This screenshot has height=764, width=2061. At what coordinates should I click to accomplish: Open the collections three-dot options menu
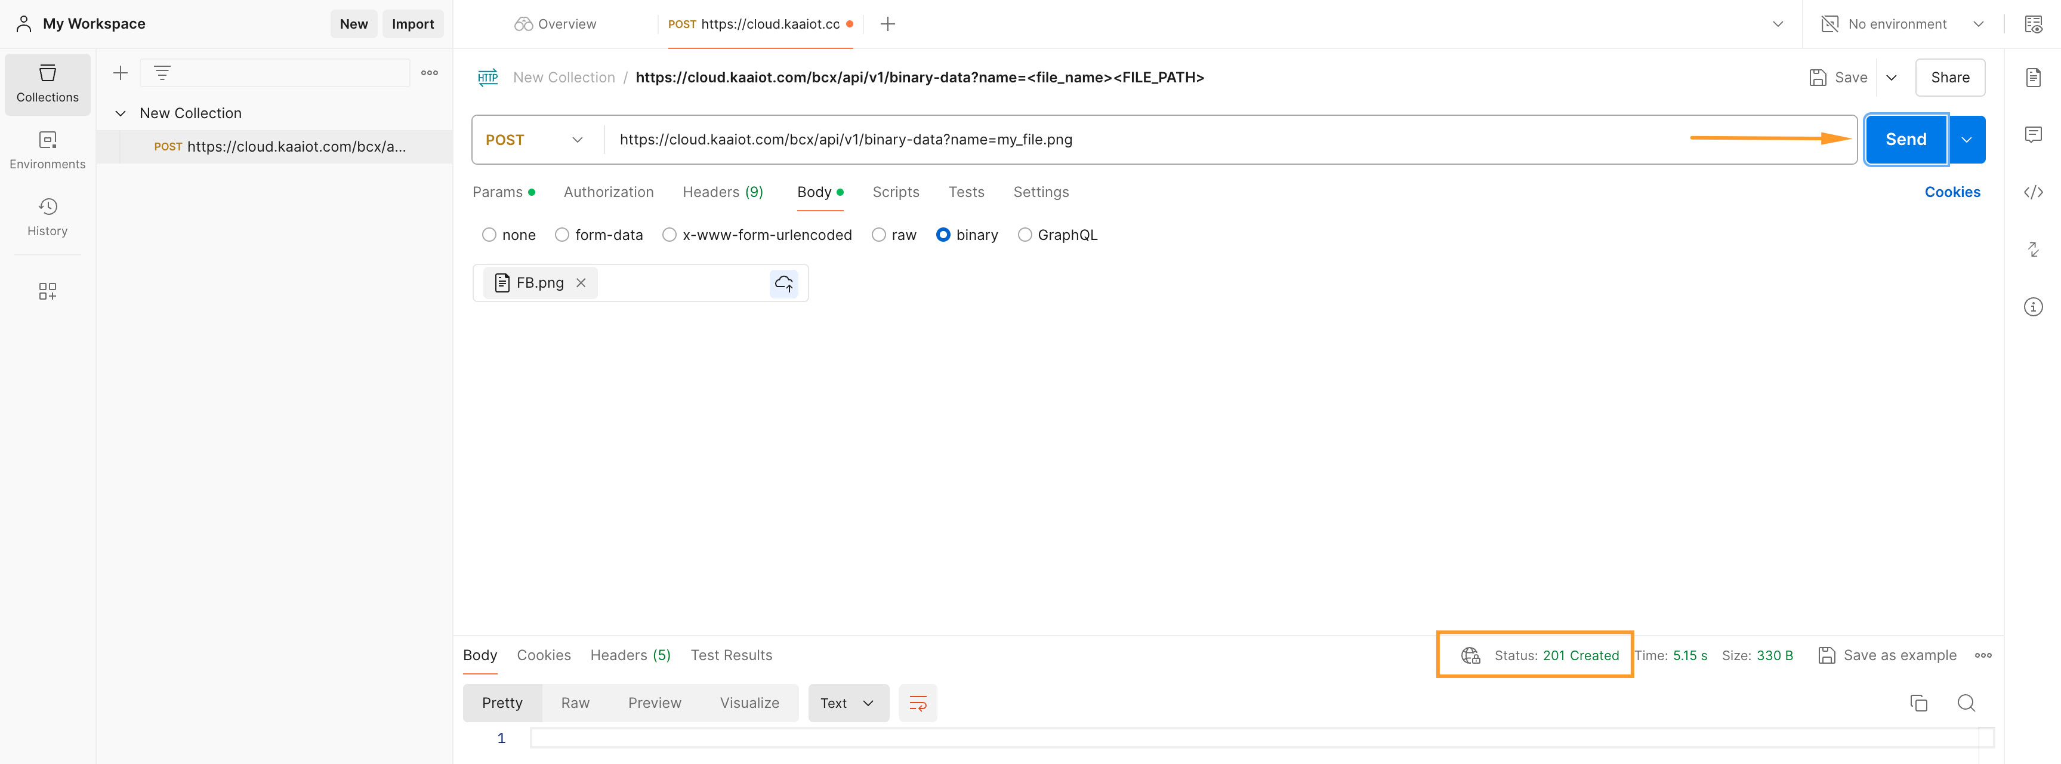(430, 73)
